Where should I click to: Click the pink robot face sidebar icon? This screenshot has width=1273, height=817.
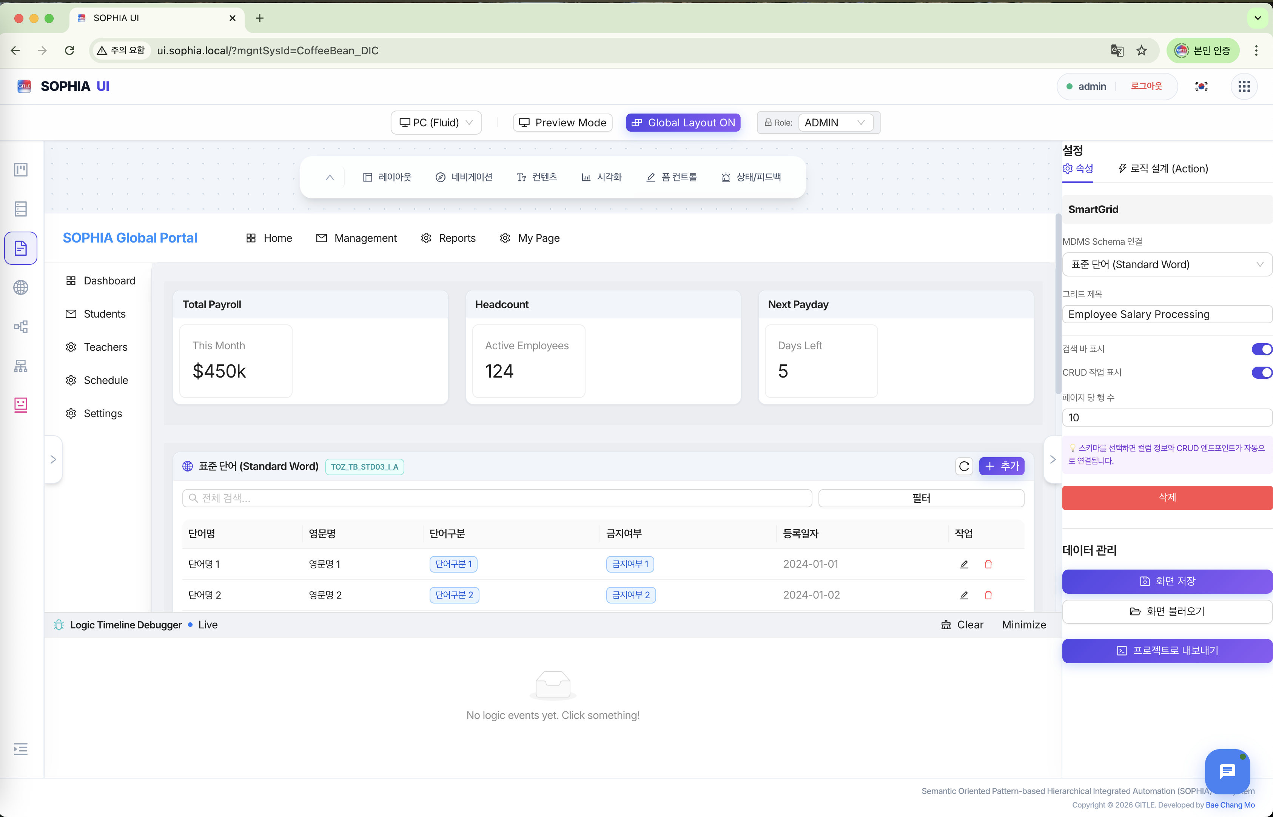(x=21, y=405)
